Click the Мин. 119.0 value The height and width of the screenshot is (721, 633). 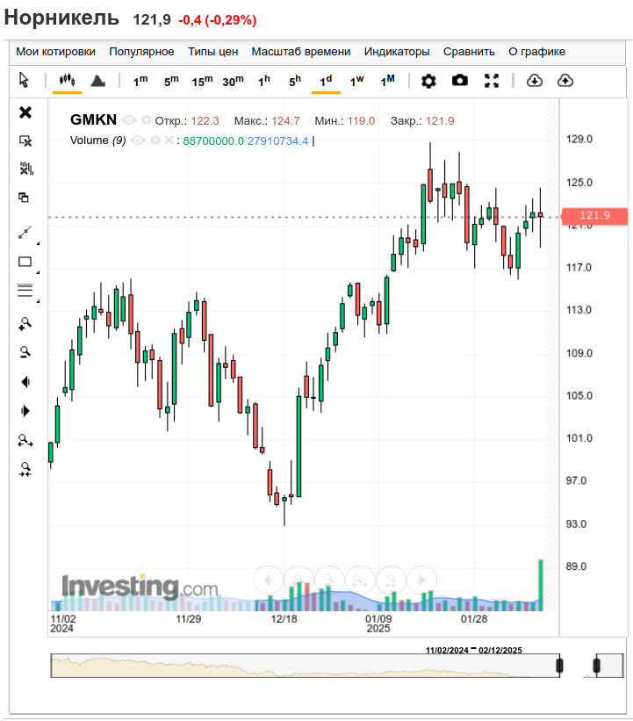click(361, 121)
